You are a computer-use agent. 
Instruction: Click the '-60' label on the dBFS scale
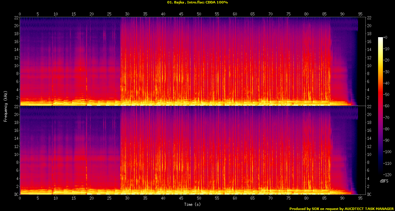(386, 106)
